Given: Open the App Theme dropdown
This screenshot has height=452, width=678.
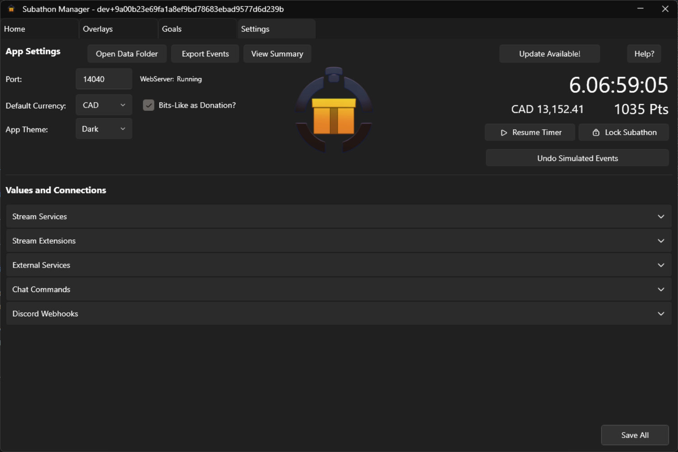Looking at the screenshot, I should click(x=104, y=129).
